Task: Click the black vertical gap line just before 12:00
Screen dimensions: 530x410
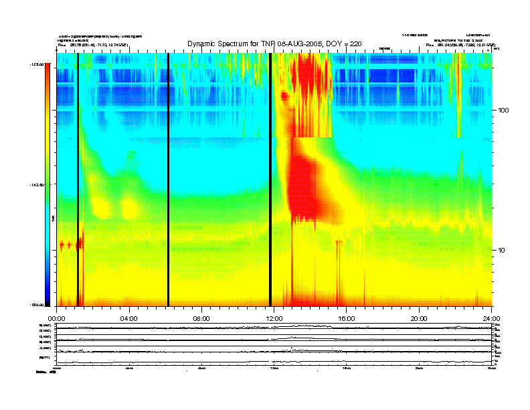Action: point(270,180)
